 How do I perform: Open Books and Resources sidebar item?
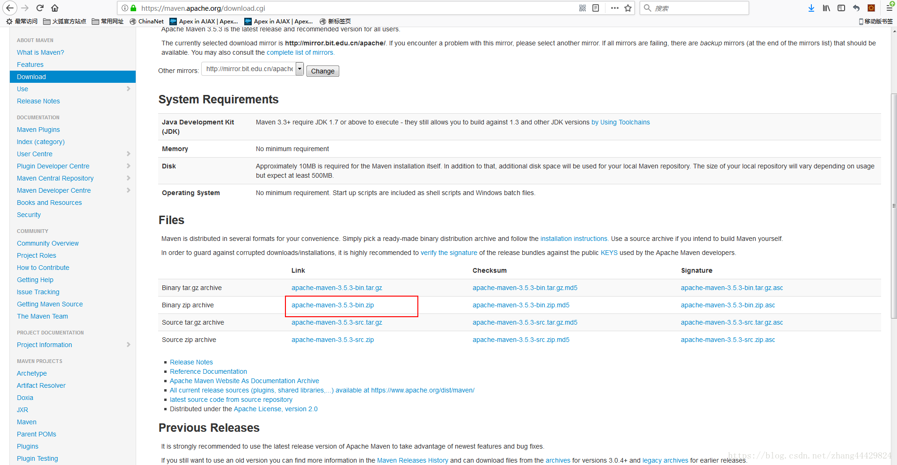[x=49, y=203]
